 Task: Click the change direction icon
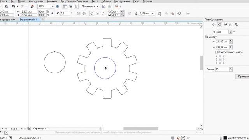130,14
